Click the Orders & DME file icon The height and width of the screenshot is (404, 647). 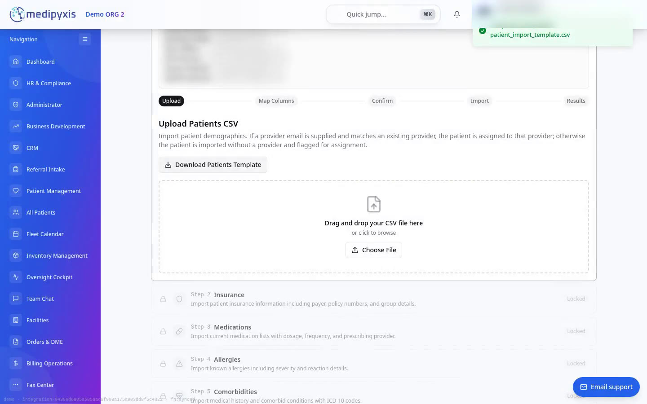(x=16, y=342)
